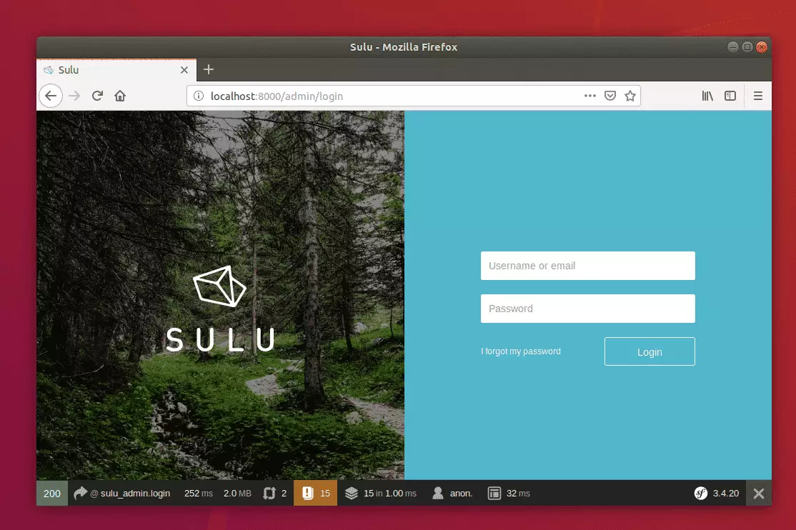This screenshot has width=796, height=530.
Task: Open the sulu_admin.login route panel
Action: coord(122,494)
